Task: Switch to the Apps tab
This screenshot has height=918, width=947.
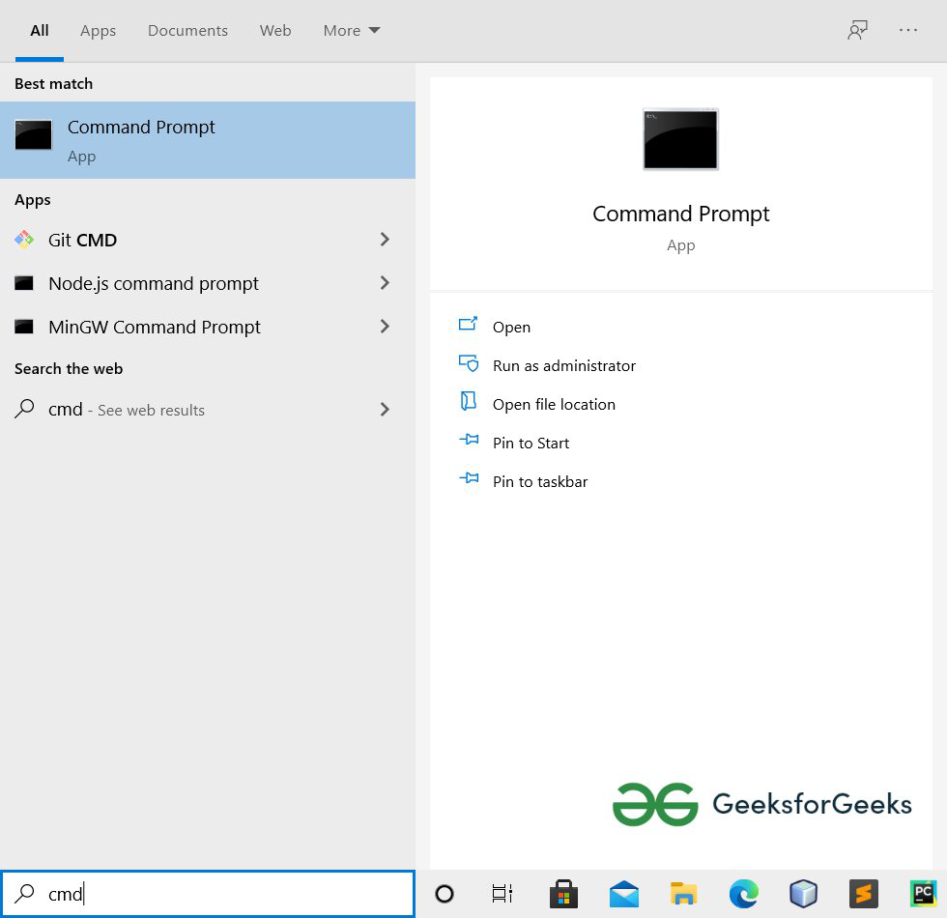Action: coord(98,31)
